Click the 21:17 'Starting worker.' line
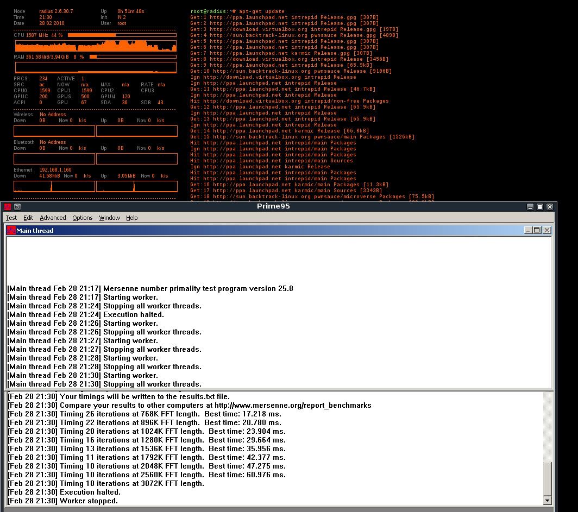The image size is (578, 512). (x=83, y=297)
